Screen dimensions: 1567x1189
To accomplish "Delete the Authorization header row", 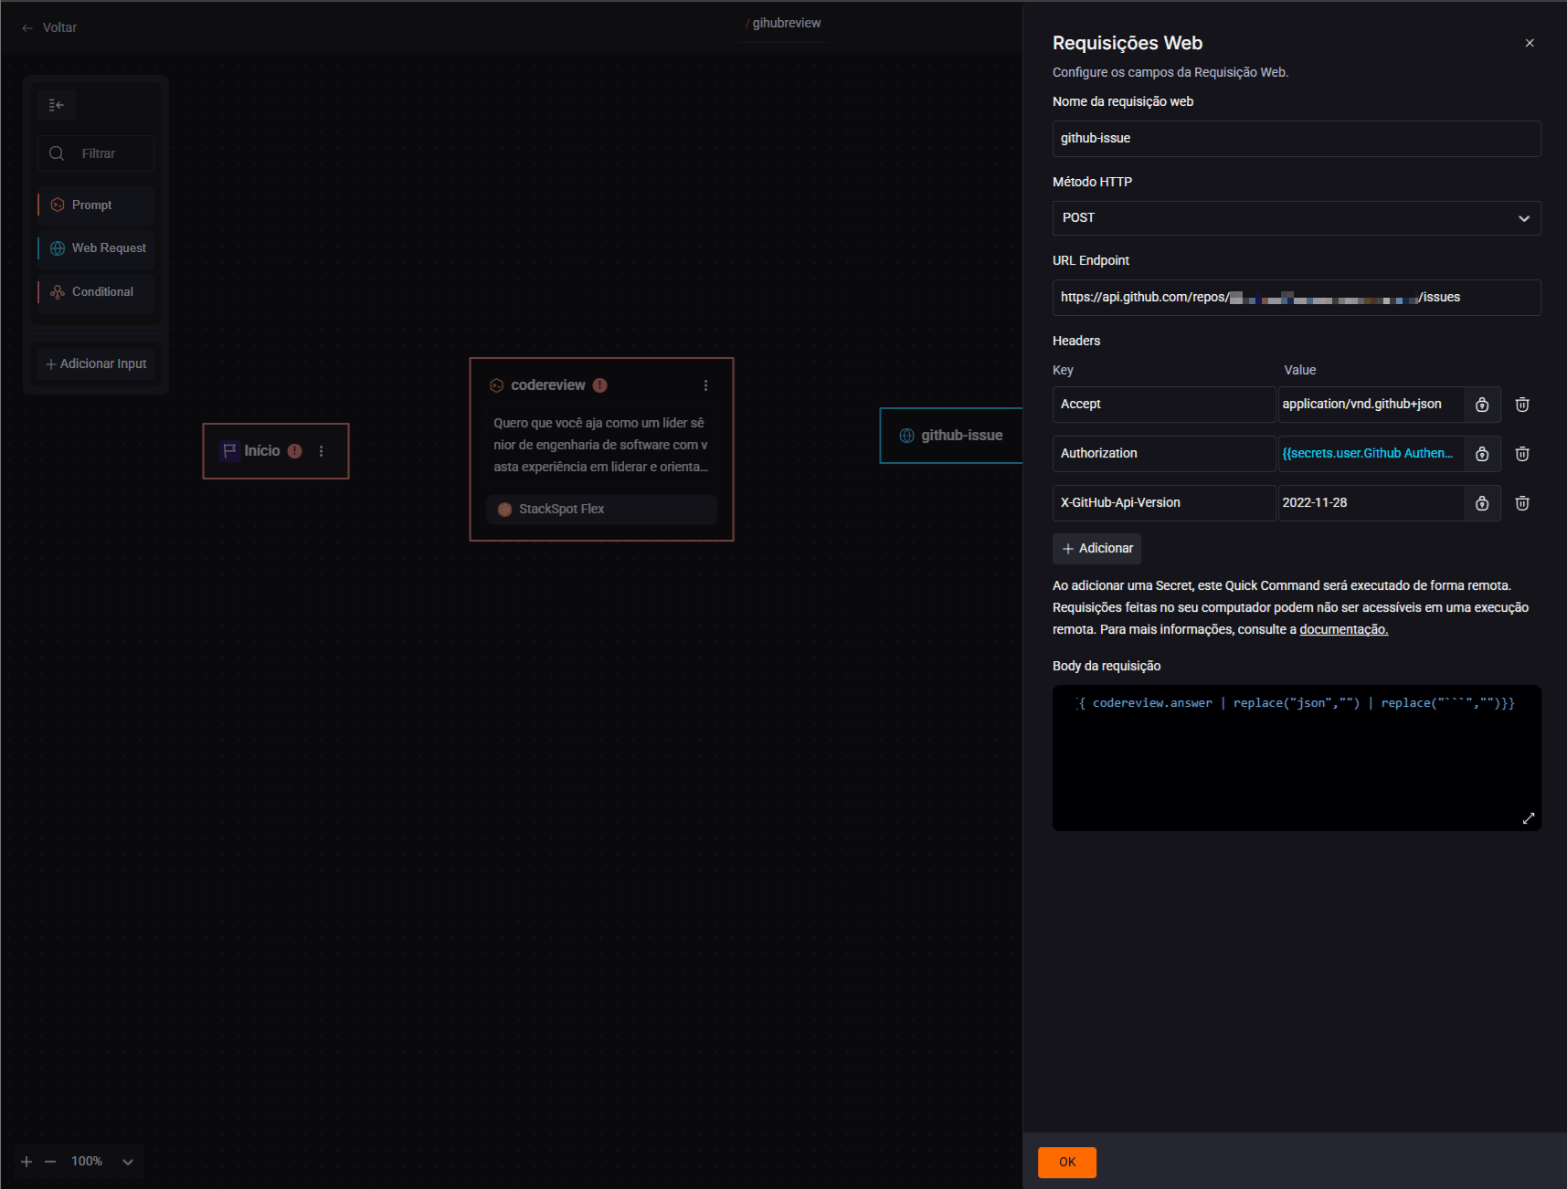I will [x=1521, y=454].
